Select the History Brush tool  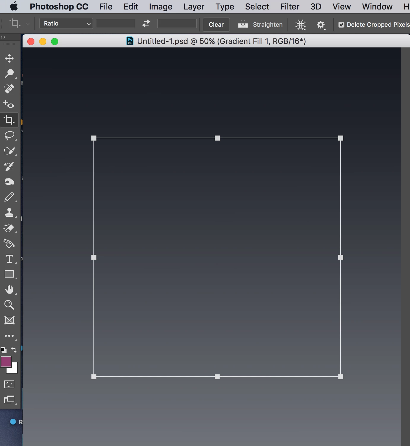(9, 166)
